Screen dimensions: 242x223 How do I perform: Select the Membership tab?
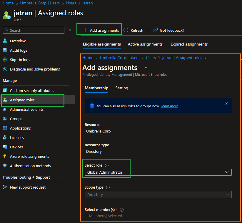(x=96, y=88)
